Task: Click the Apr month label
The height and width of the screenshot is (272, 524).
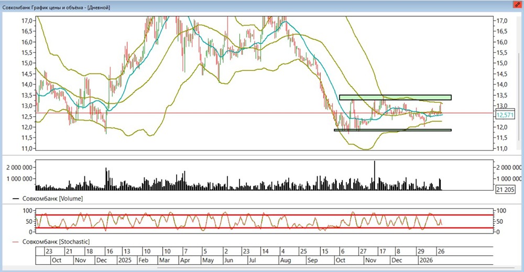Action: pos(185,260)
